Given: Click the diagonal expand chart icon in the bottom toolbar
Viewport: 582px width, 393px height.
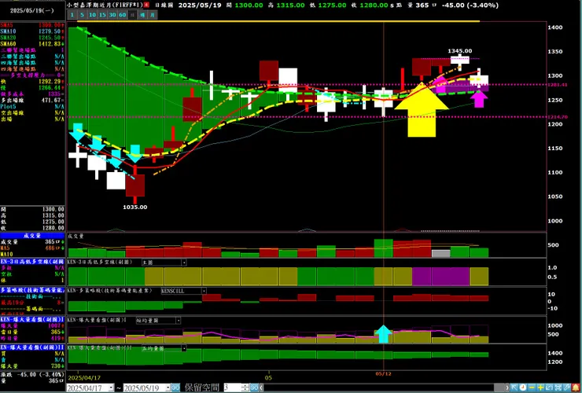Looking at the screenshot, I should 549,387.
